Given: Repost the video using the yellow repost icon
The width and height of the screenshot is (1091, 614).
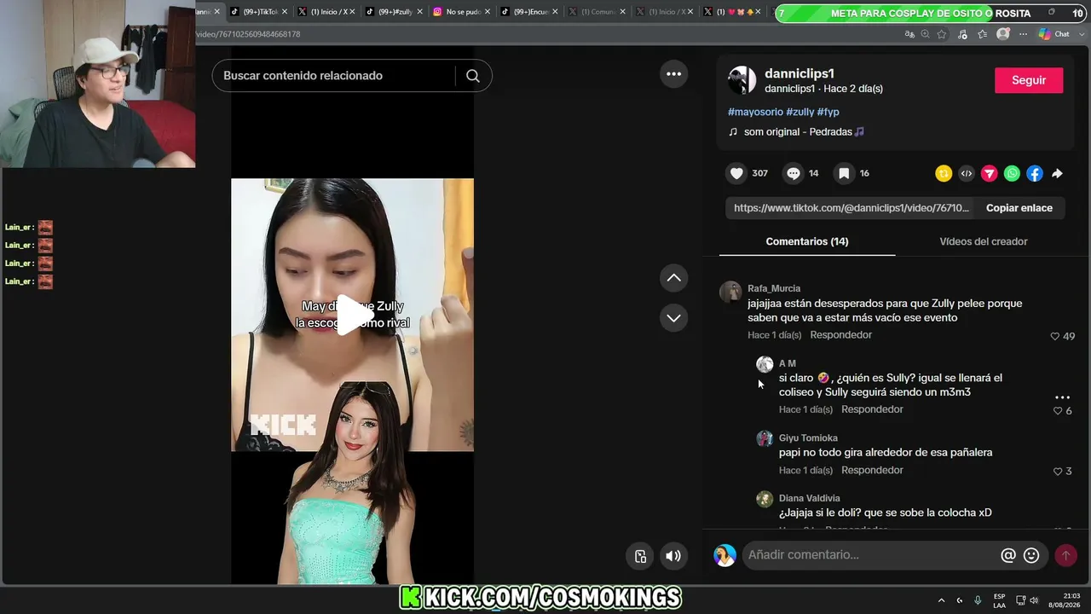Looking at the screenshot, I should click(944, 173).
